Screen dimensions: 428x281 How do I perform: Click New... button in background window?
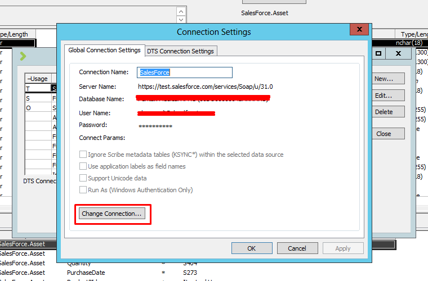(x=388, y=79)
